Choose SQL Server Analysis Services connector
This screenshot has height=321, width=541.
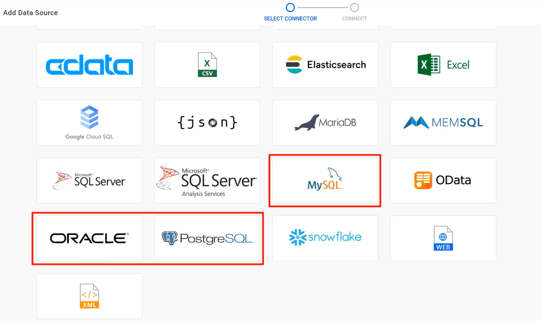(x=207, y=181)
